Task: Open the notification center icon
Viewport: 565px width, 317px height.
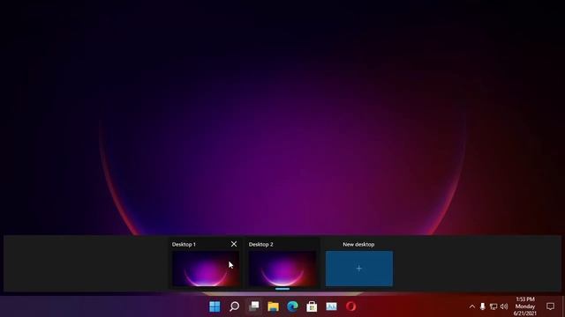Action: click(550, 306)
